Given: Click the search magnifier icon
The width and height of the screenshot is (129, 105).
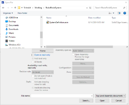Looking at the screenshot, I should click(x=124, y=8).
